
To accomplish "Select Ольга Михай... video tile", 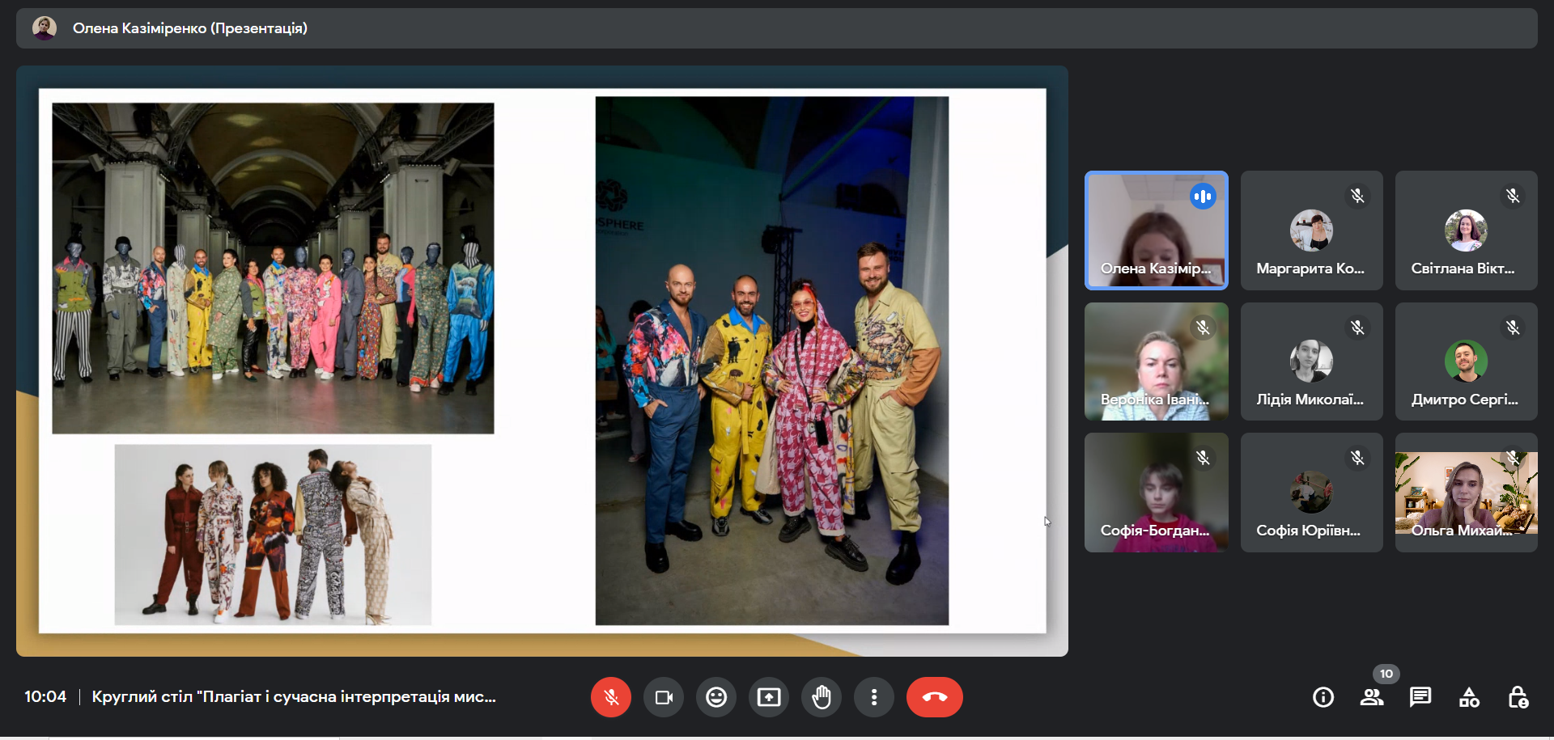I will pos(1466,493).
